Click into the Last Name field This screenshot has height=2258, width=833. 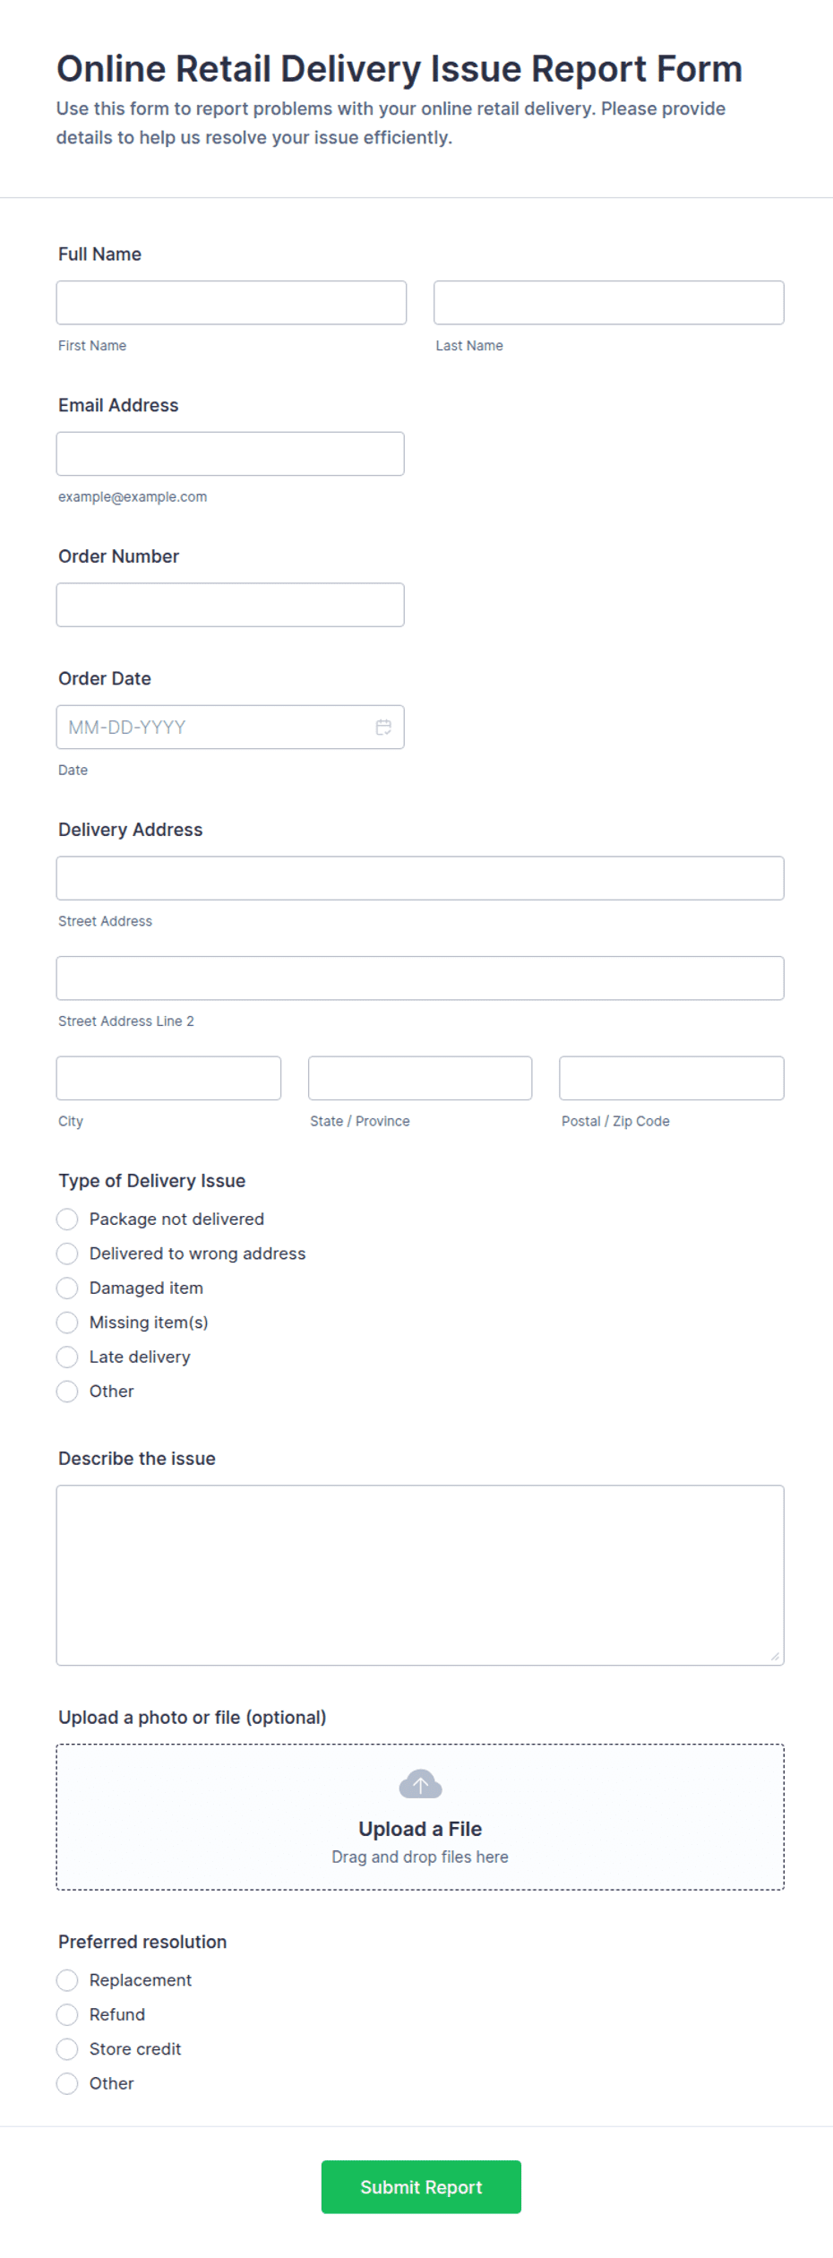tap(609, 303)
